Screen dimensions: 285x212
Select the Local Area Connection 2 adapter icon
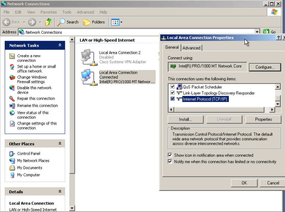89,58
